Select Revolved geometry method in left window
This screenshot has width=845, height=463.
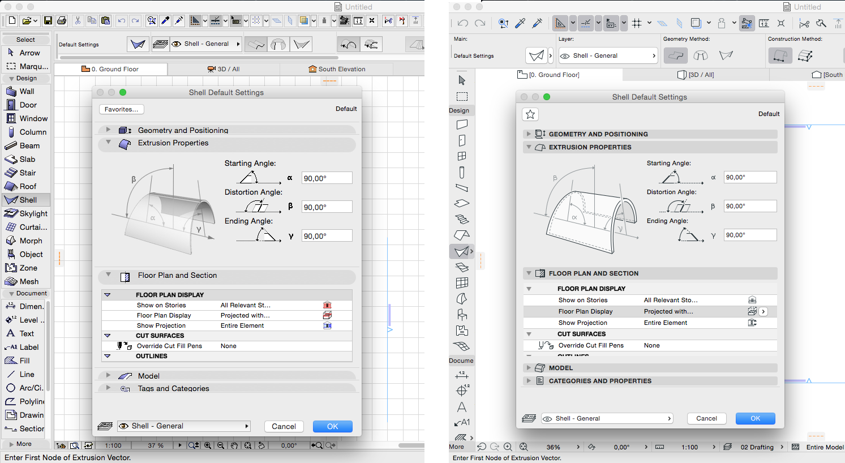pyautogui.click(x=278, y=44)
